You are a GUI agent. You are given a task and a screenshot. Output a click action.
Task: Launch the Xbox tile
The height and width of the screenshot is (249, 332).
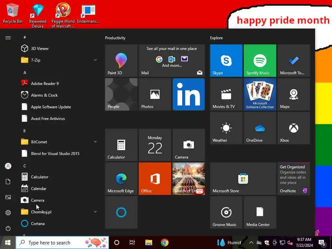point(294,128)
